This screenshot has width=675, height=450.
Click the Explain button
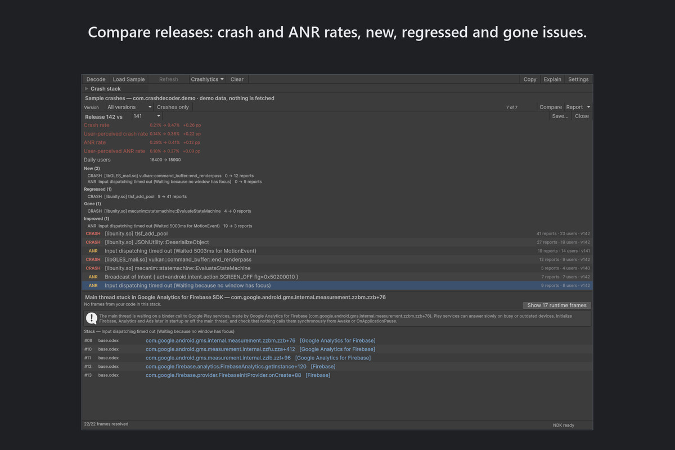(552, 79)
